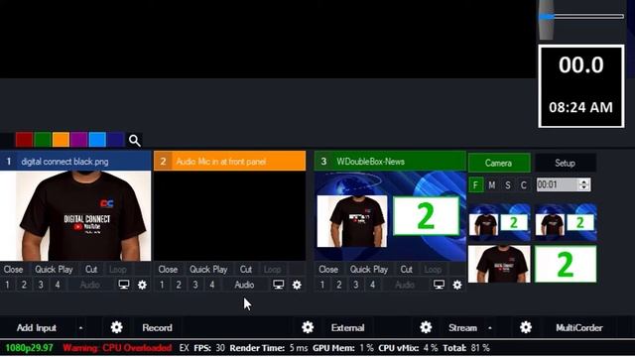Click the External button
Image resolution: width=635 pixels, height=357 pixels.
tap(347, 328)
